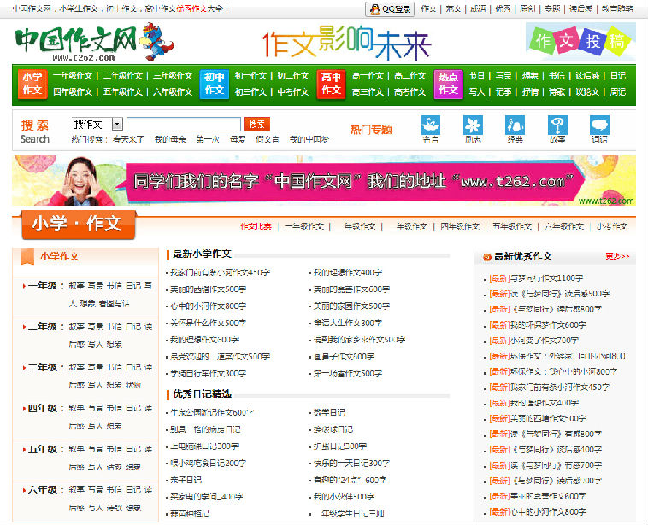Image resolution: width=648 pixels, height=525 pixels.
Task: Open 六年级作文 in the orange sub-navigation
Action: 564,226
